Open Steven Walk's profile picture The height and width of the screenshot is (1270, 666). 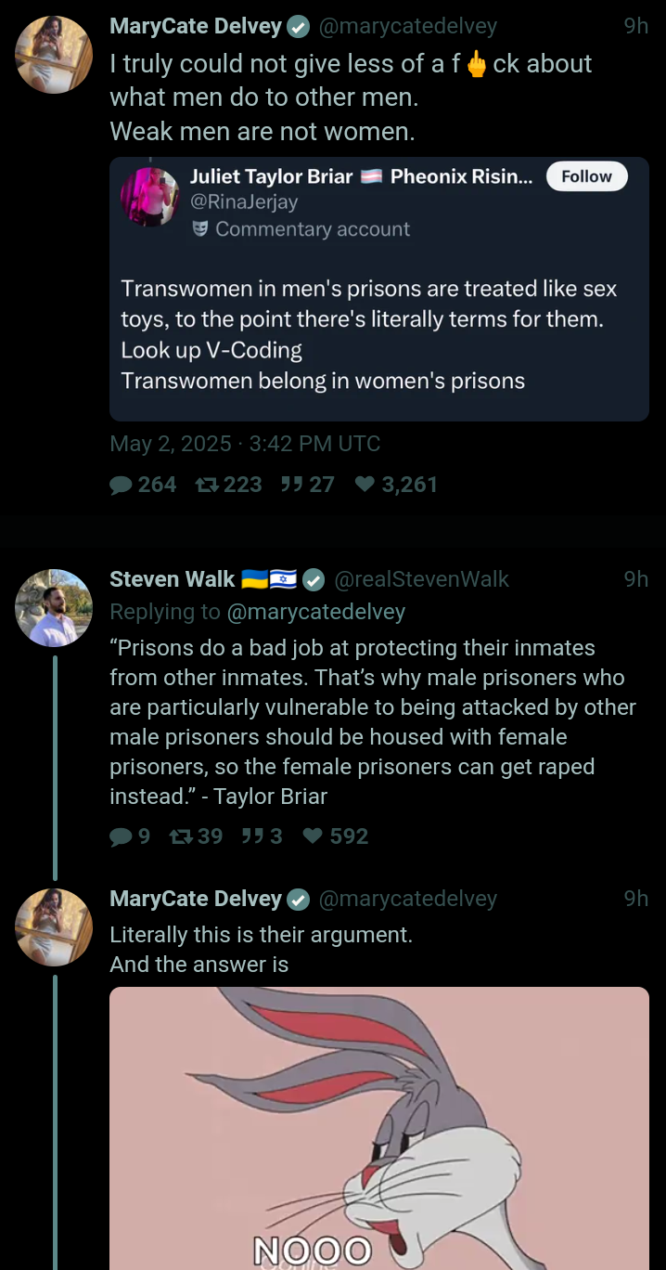click(x=54, y=607)
